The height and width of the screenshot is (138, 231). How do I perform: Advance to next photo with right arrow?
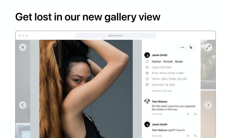tap(208, 105)
